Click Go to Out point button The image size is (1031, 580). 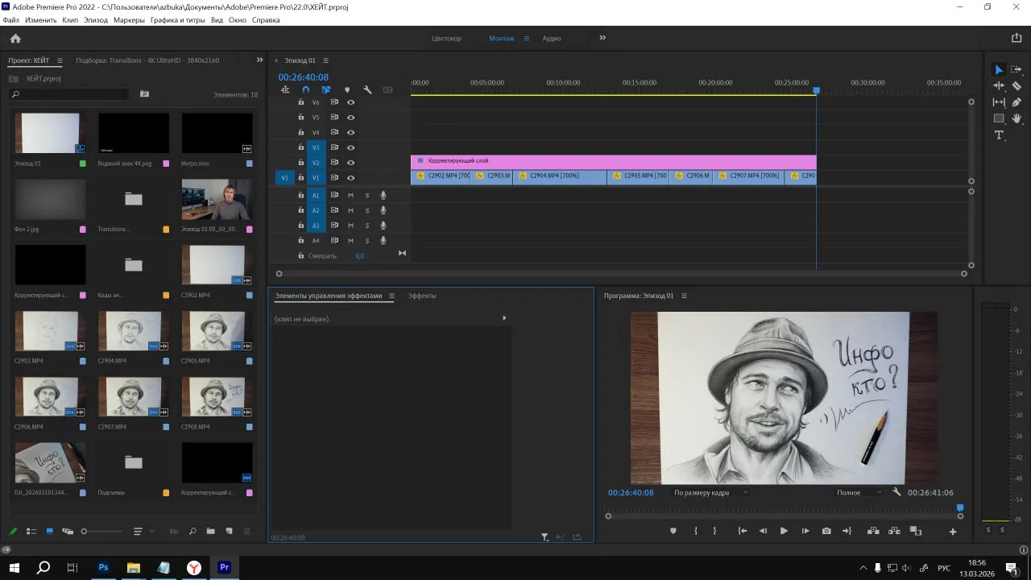click(x=847, y=531)
